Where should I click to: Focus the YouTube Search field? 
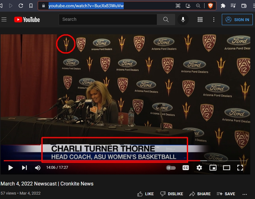coord(108,20)
